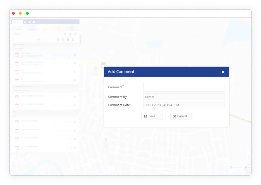Save the new comment
This screenshot has width=261, height=185.
152,116
